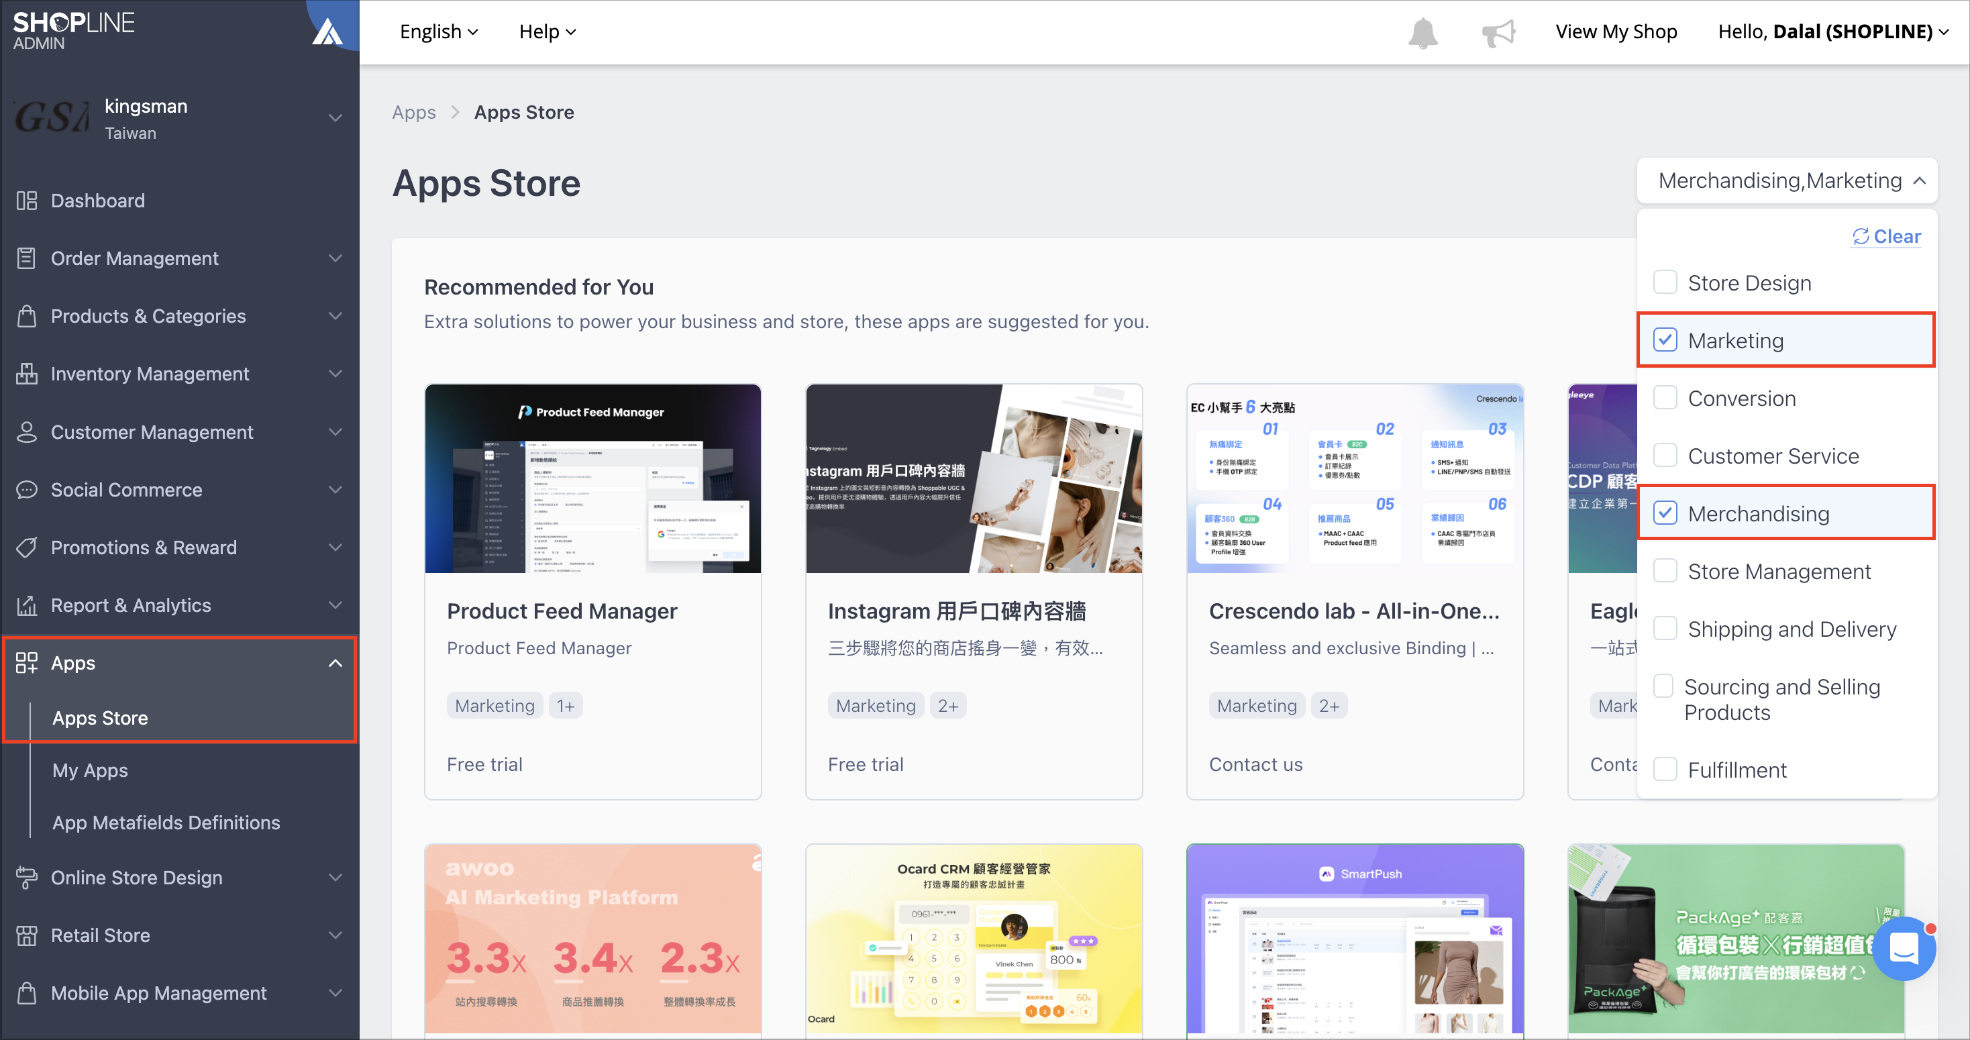Click the Product Feed Manager thumbnail image

(592, 478)
